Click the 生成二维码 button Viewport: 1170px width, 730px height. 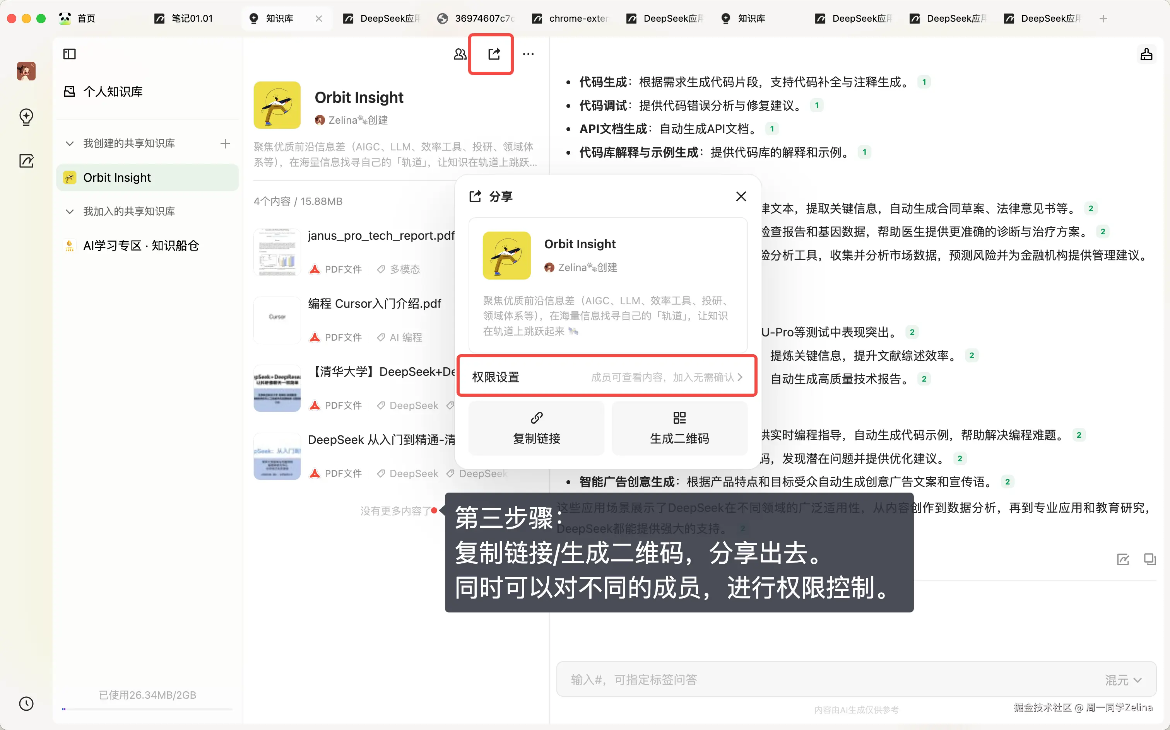click(679, 428)
